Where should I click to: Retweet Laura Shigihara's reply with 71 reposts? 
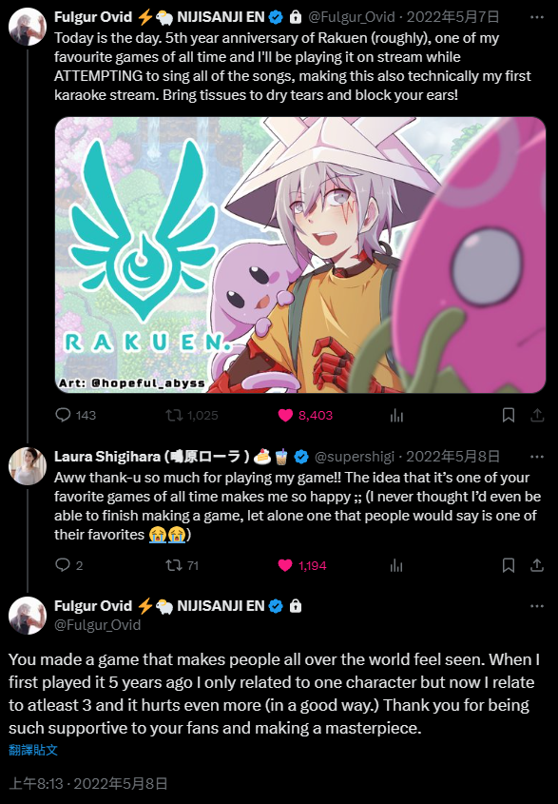[182, 565]
